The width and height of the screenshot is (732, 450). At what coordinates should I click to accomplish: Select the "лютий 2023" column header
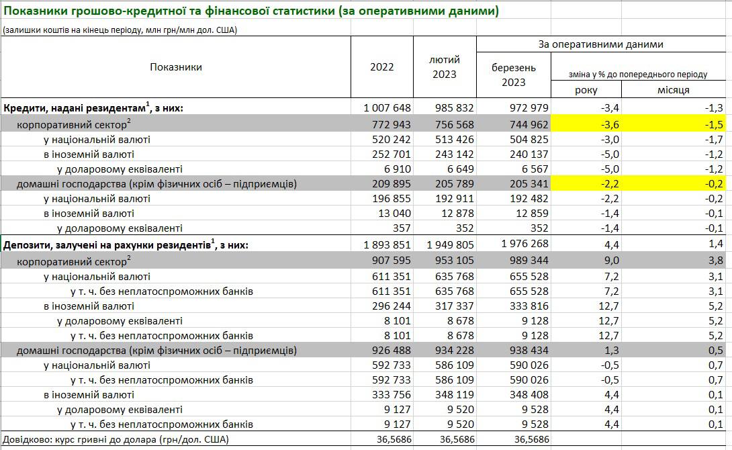tap(444, 67)
